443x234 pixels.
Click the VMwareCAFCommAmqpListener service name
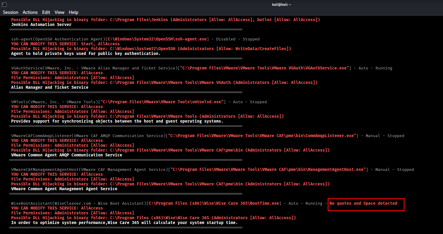point(41,136)
